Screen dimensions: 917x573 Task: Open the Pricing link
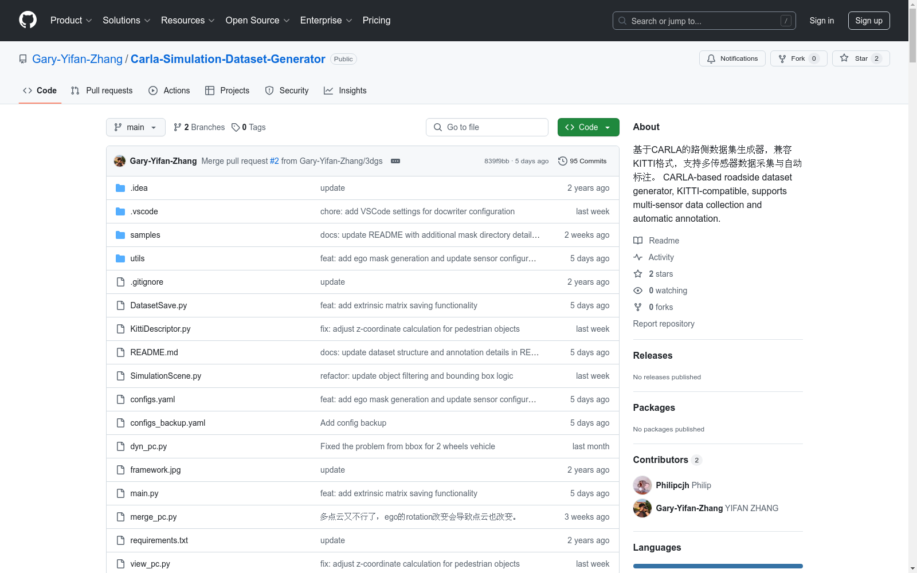(377, 20)
